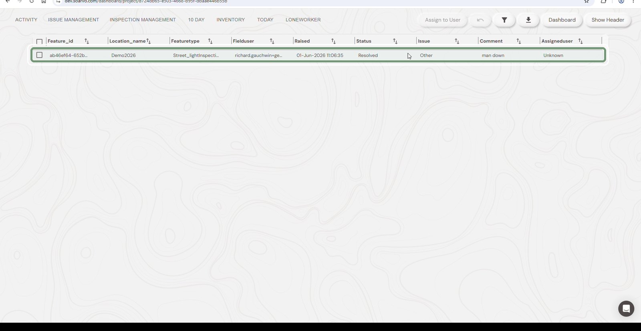Click the browser address bar URL
This screenshot has height=331, width=641.
coord(146,2)
